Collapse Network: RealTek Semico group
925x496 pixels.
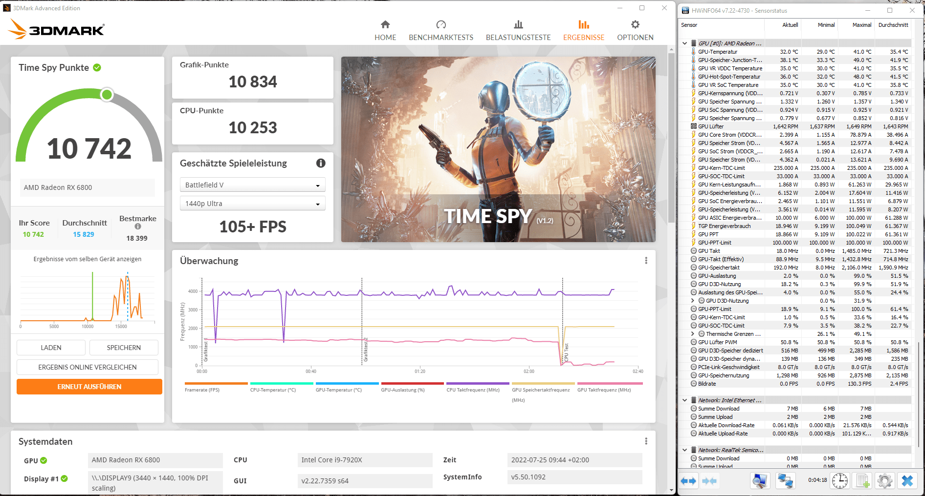pyautogui.click(x=684, y=450)
